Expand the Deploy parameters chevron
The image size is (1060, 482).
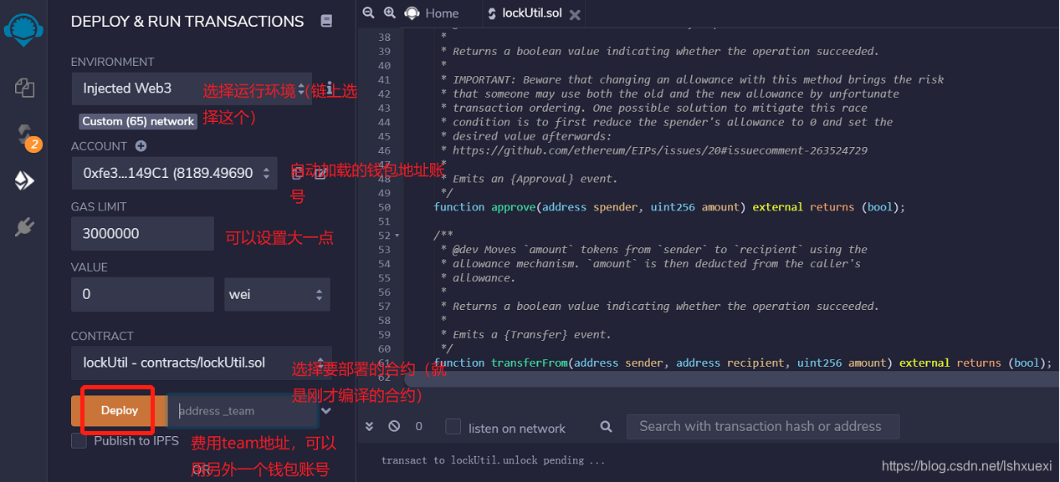(x=326, y=410)
